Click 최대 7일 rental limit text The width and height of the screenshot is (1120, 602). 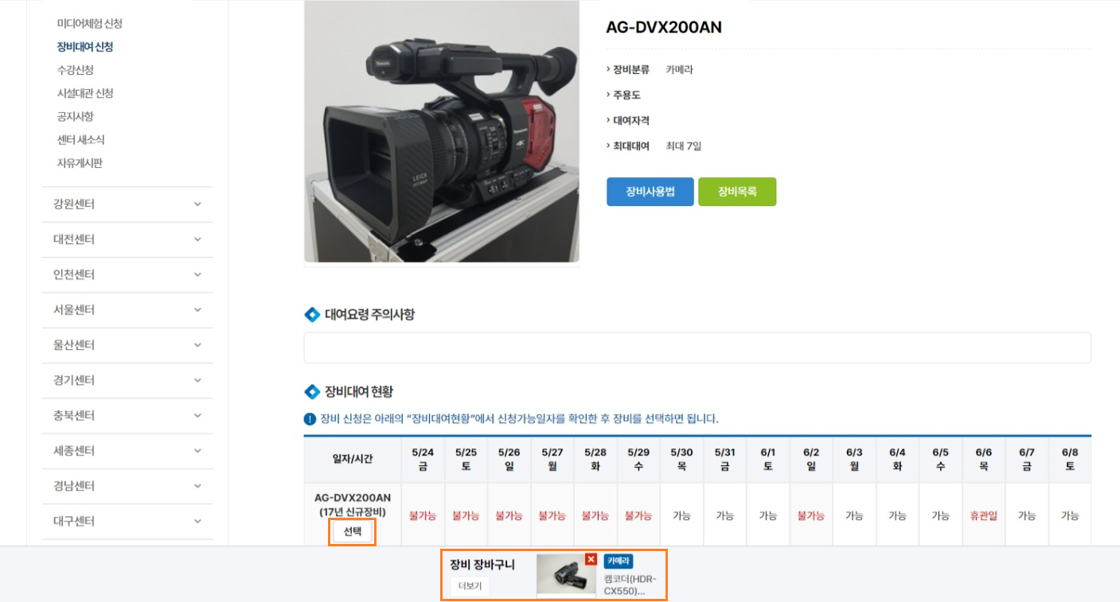[684, 146]
